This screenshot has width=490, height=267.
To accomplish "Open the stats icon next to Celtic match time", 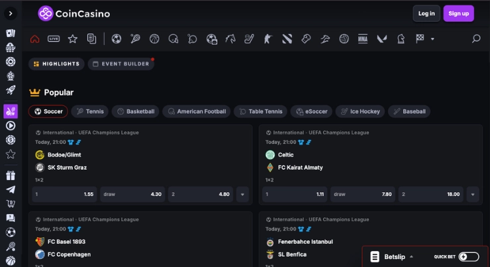I will click(x=309, y=142).
